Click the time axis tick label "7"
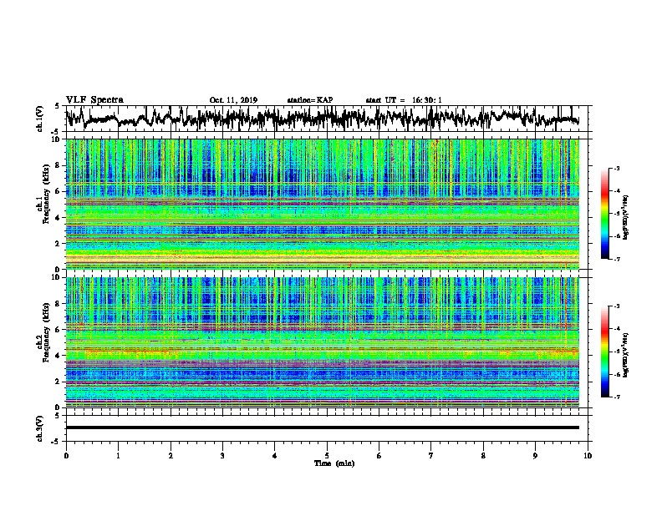Image resolution: width=662 pixels, height=511 pixels. [x=431, y=456]
